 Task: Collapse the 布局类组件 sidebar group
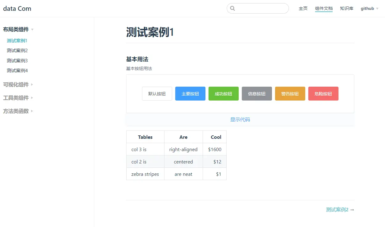pos(18,29)
